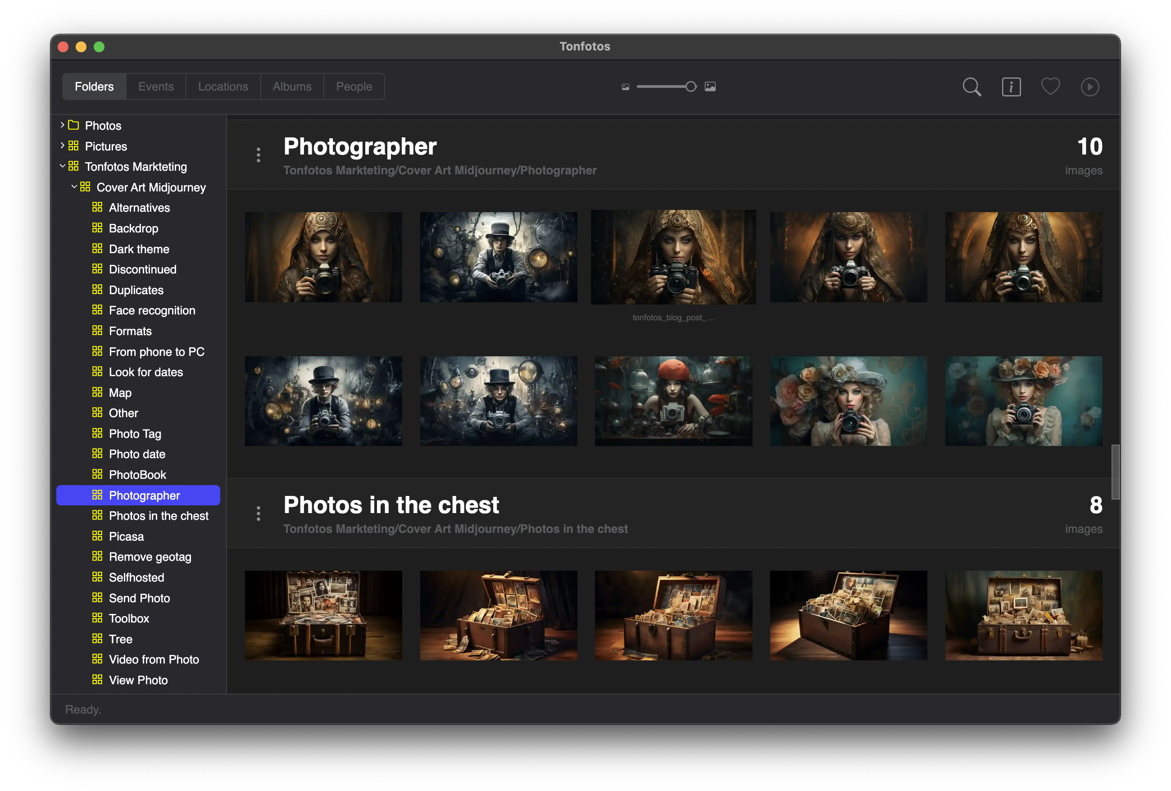This screenshot has height=791, width=1171.
Task: Select the From phone to PC folder
Action: [138, 352]
